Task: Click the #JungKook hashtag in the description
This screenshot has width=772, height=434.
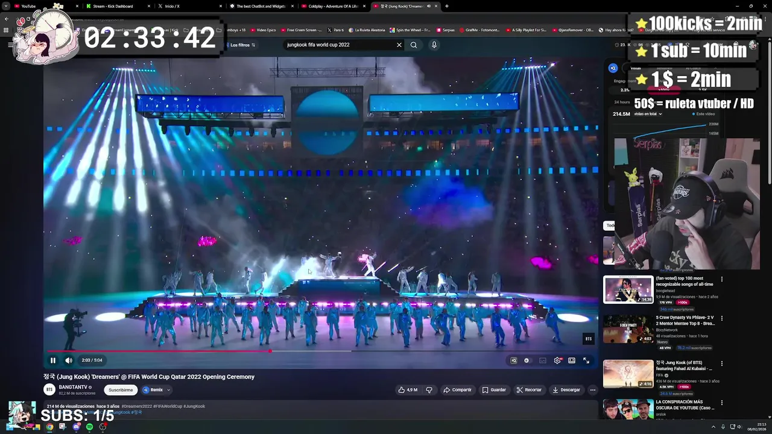Action: click(x=194, y=406)
